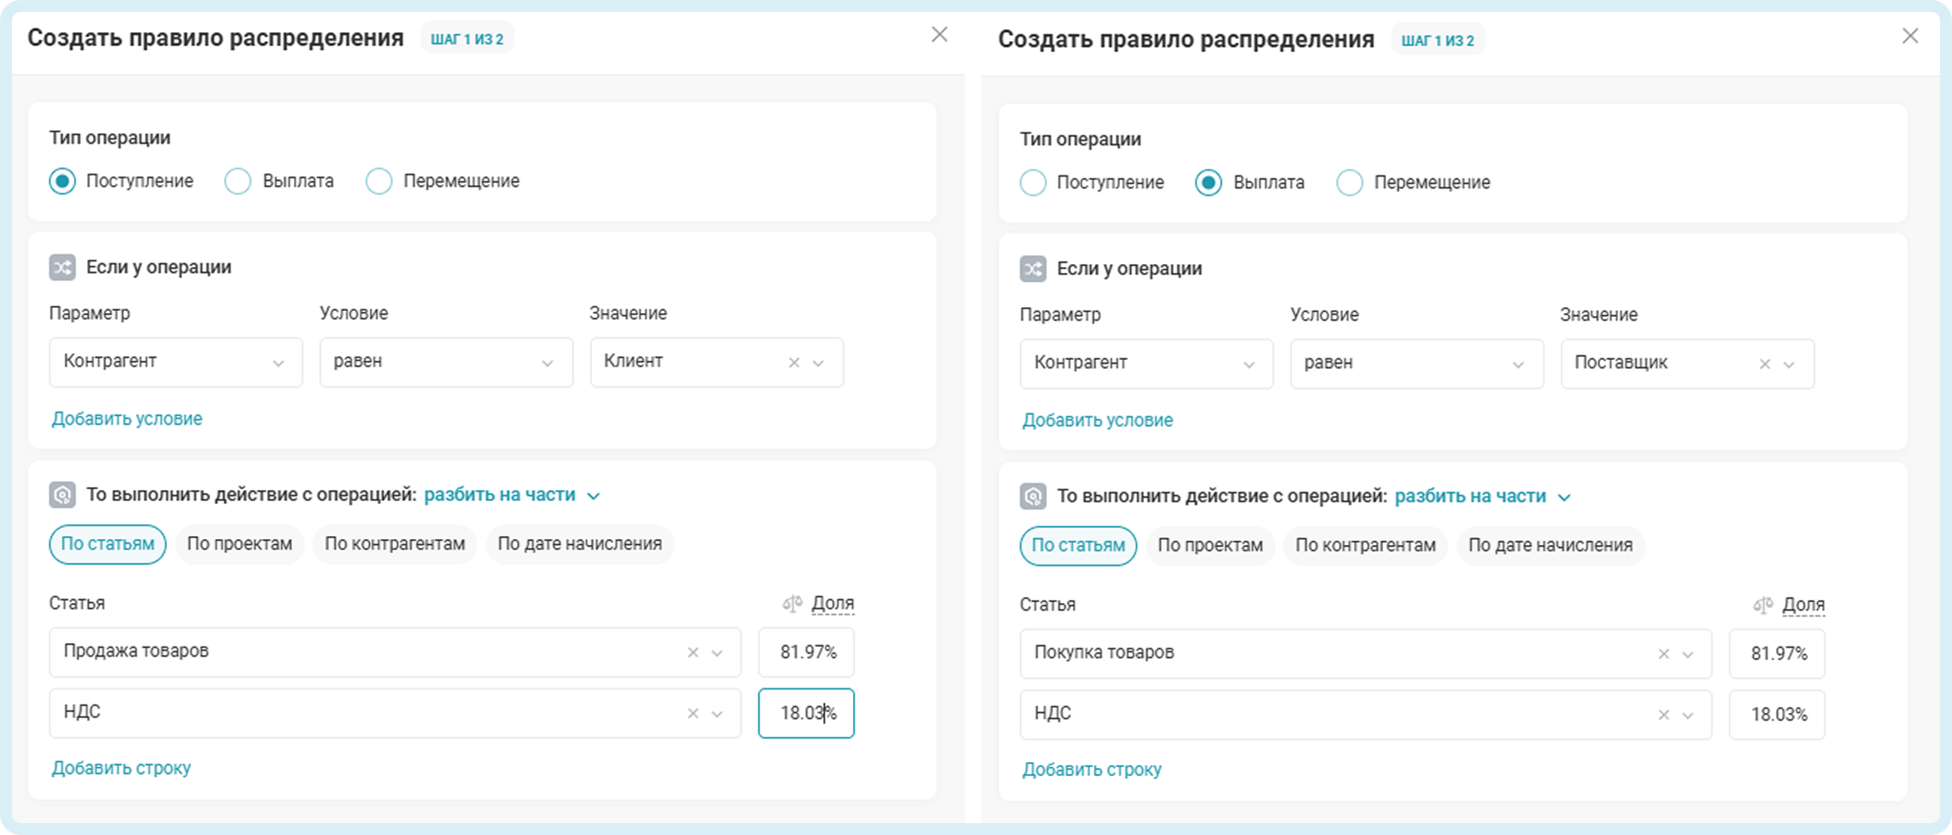The image size is (1952, 835).
Task: Clear НДС article in left panel
Action: (693, 713)
